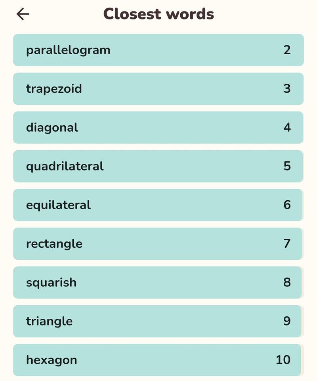The height and width of the screenshot is (381, 317).
Task: Select the triangle word row
Action: 157,321
